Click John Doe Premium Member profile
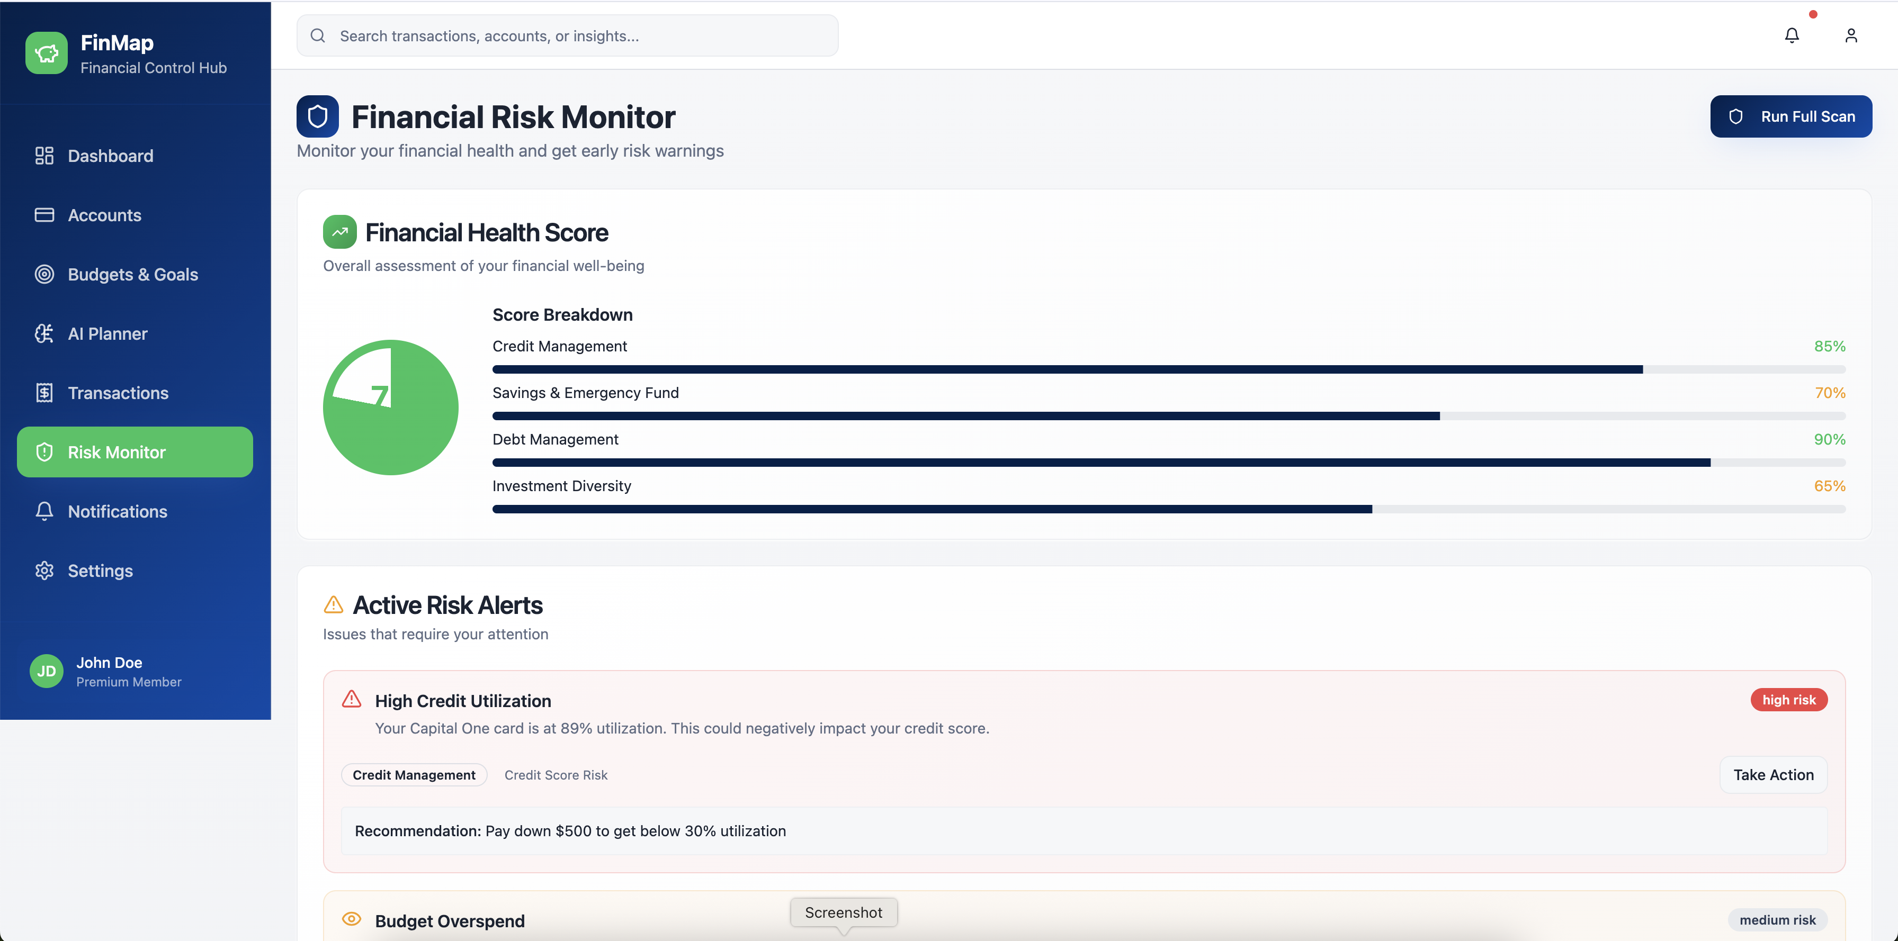Viewport: 1898px width, 941px height. [x=135, y=671]
